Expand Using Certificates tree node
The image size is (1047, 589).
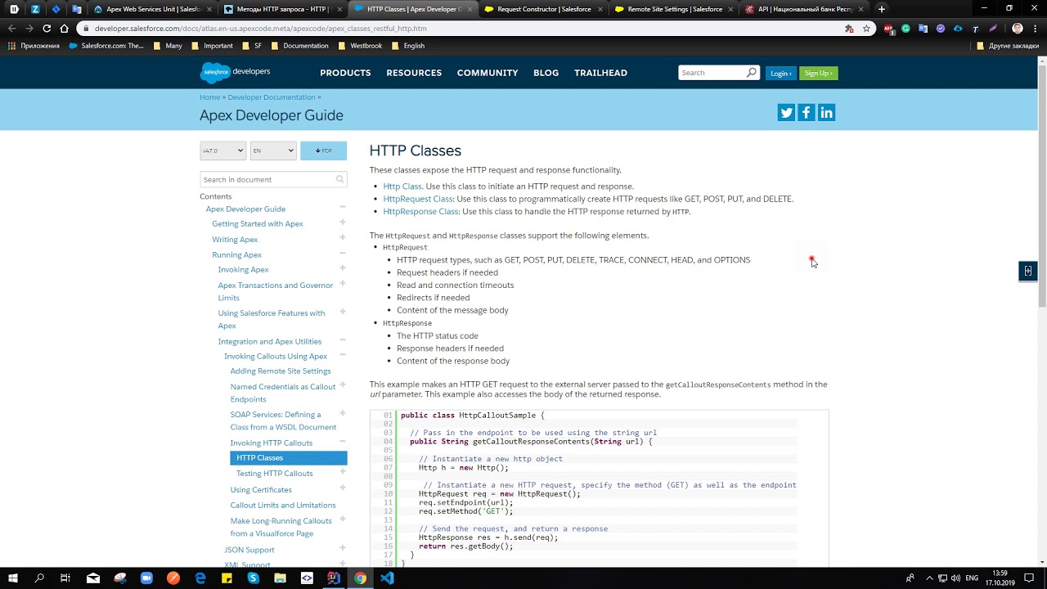coord(342,488)
